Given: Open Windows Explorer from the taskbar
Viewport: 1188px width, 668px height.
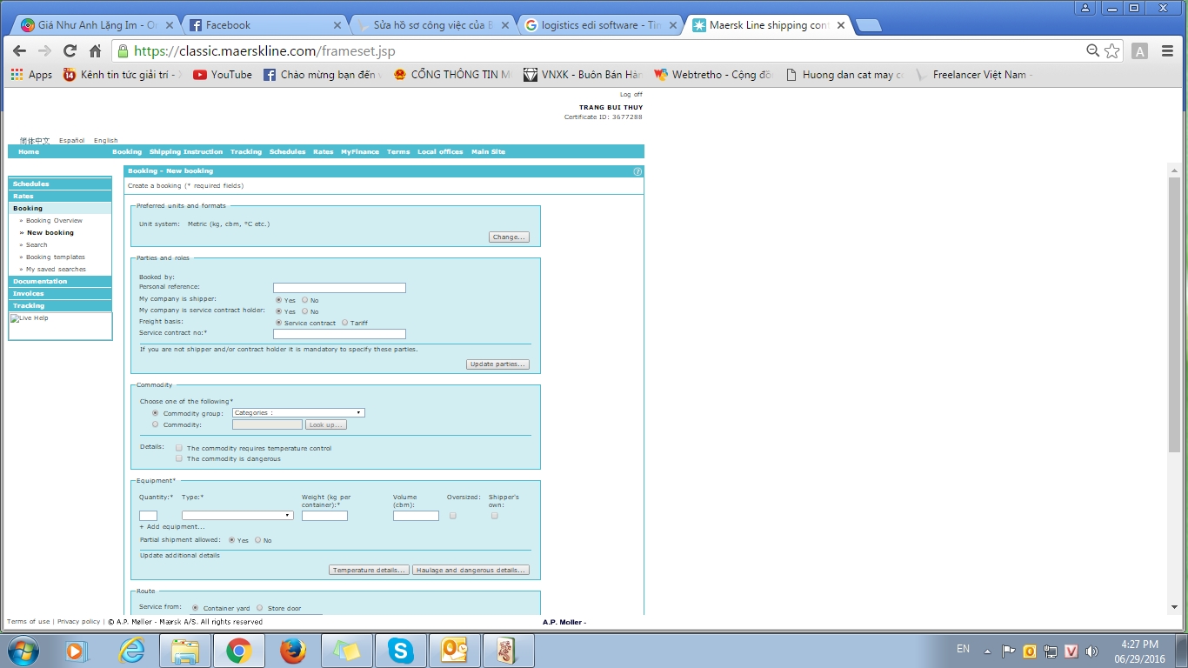Looking at the screenshot, I should click(185, 650).
